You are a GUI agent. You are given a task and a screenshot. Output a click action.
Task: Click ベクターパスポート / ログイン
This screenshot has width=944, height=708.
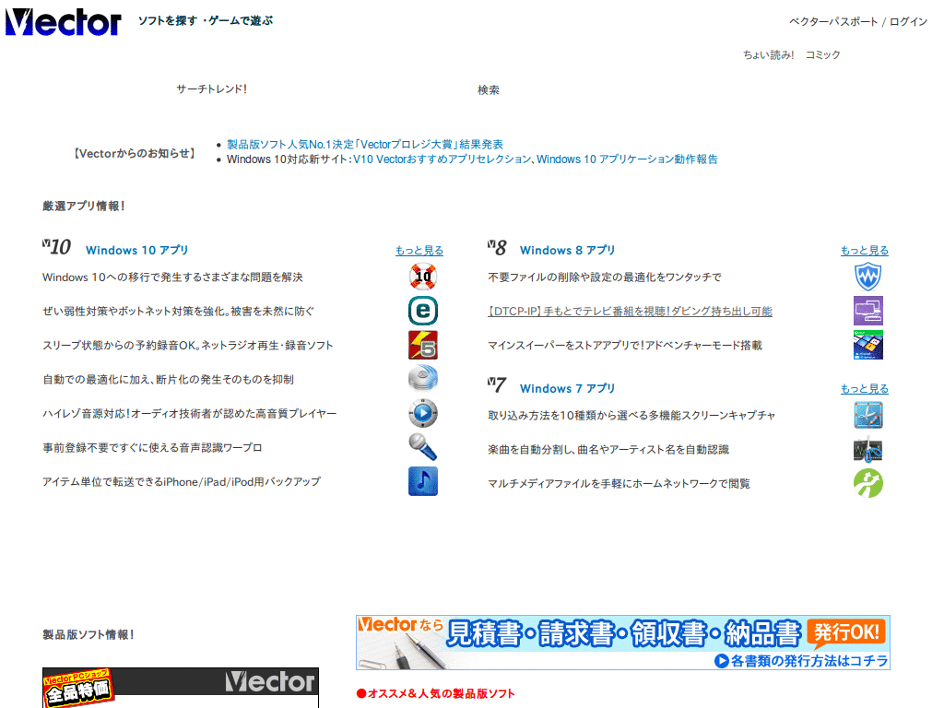pos(855,20)
